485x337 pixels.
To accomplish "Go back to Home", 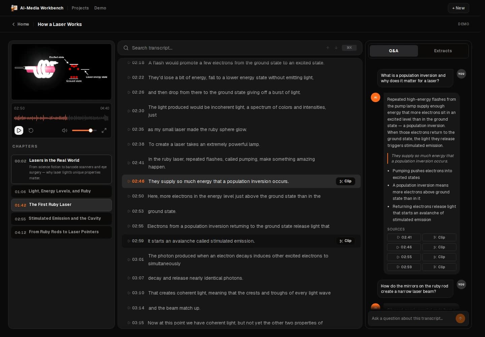I will 21,24.
